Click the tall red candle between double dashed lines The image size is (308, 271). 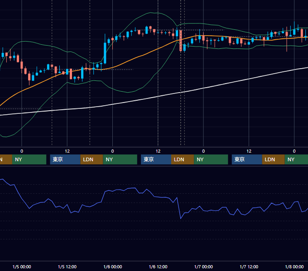tap(181, 41)
